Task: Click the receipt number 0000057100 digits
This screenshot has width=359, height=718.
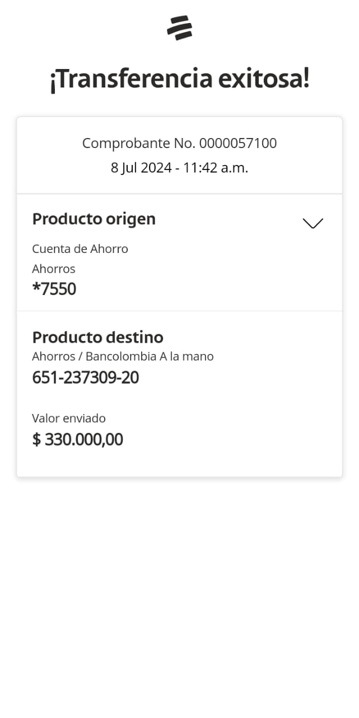Action: click(238, 144)
